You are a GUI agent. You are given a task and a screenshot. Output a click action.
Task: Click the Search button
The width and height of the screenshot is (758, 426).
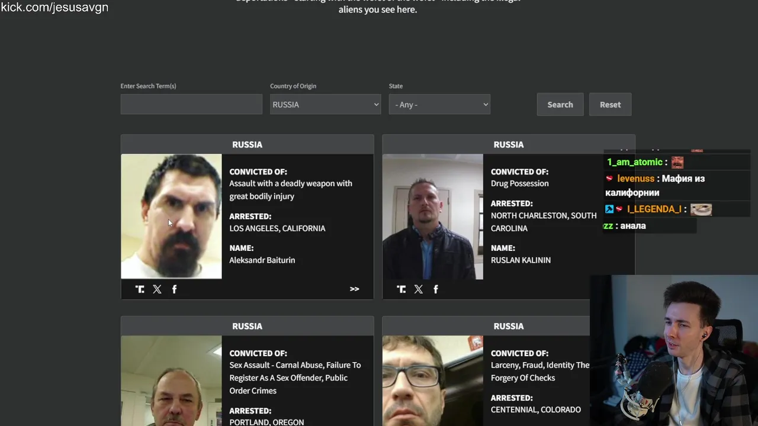pyautogui.click(x=560, y=105)
